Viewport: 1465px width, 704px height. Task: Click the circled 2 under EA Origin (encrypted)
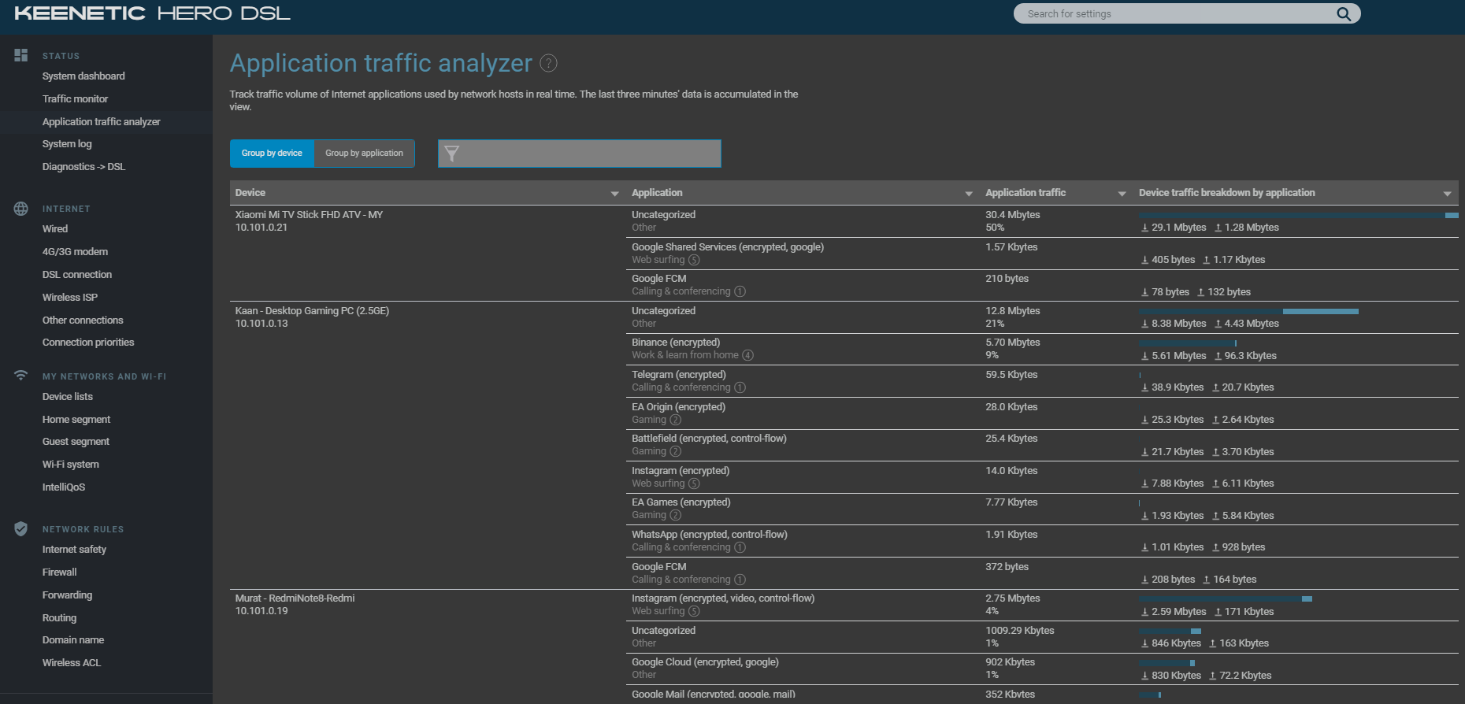675,420
